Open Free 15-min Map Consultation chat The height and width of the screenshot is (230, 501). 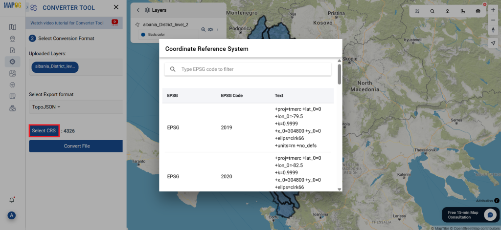[470, 215]
